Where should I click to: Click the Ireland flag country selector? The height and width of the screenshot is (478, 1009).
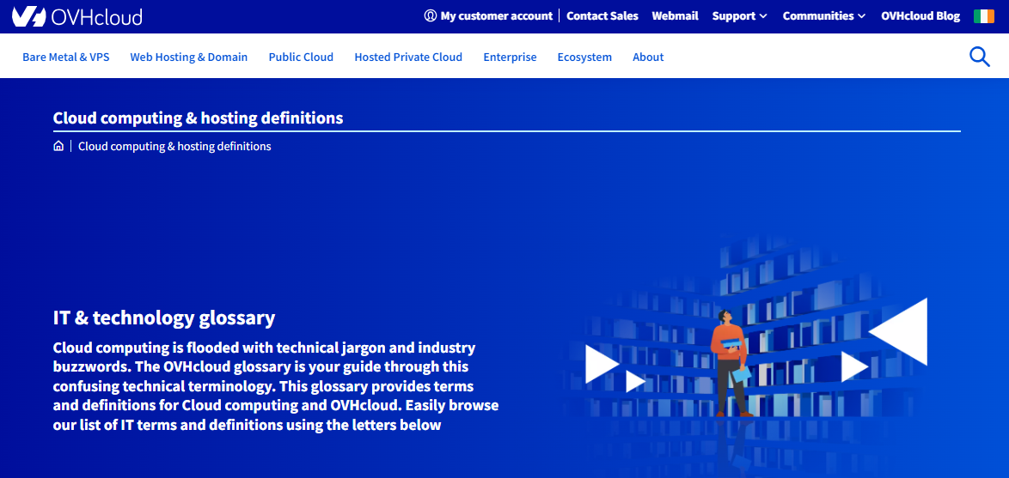984,16
